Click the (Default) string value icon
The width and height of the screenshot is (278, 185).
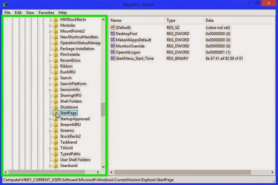point(113,27)
